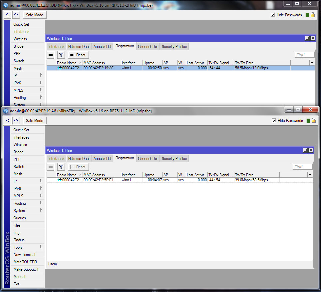
Task: Open column dropdown arrow in top table header
Action: [312, 63]
